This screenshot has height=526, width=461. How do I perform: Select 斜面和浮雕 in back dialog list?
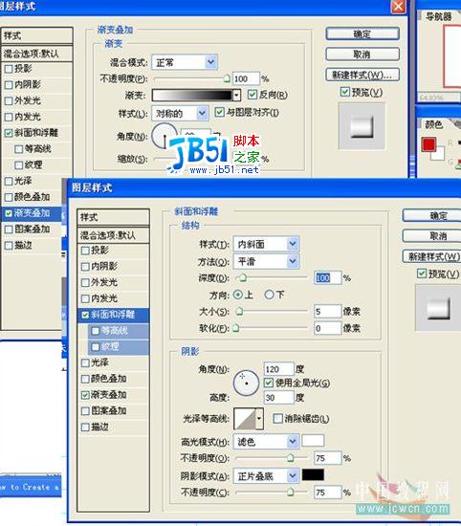tap(37, 133)
